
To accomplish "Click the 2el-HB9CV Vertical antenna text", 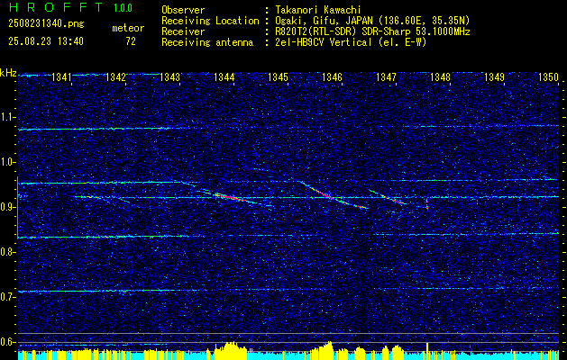I will (x=352, y=42).
